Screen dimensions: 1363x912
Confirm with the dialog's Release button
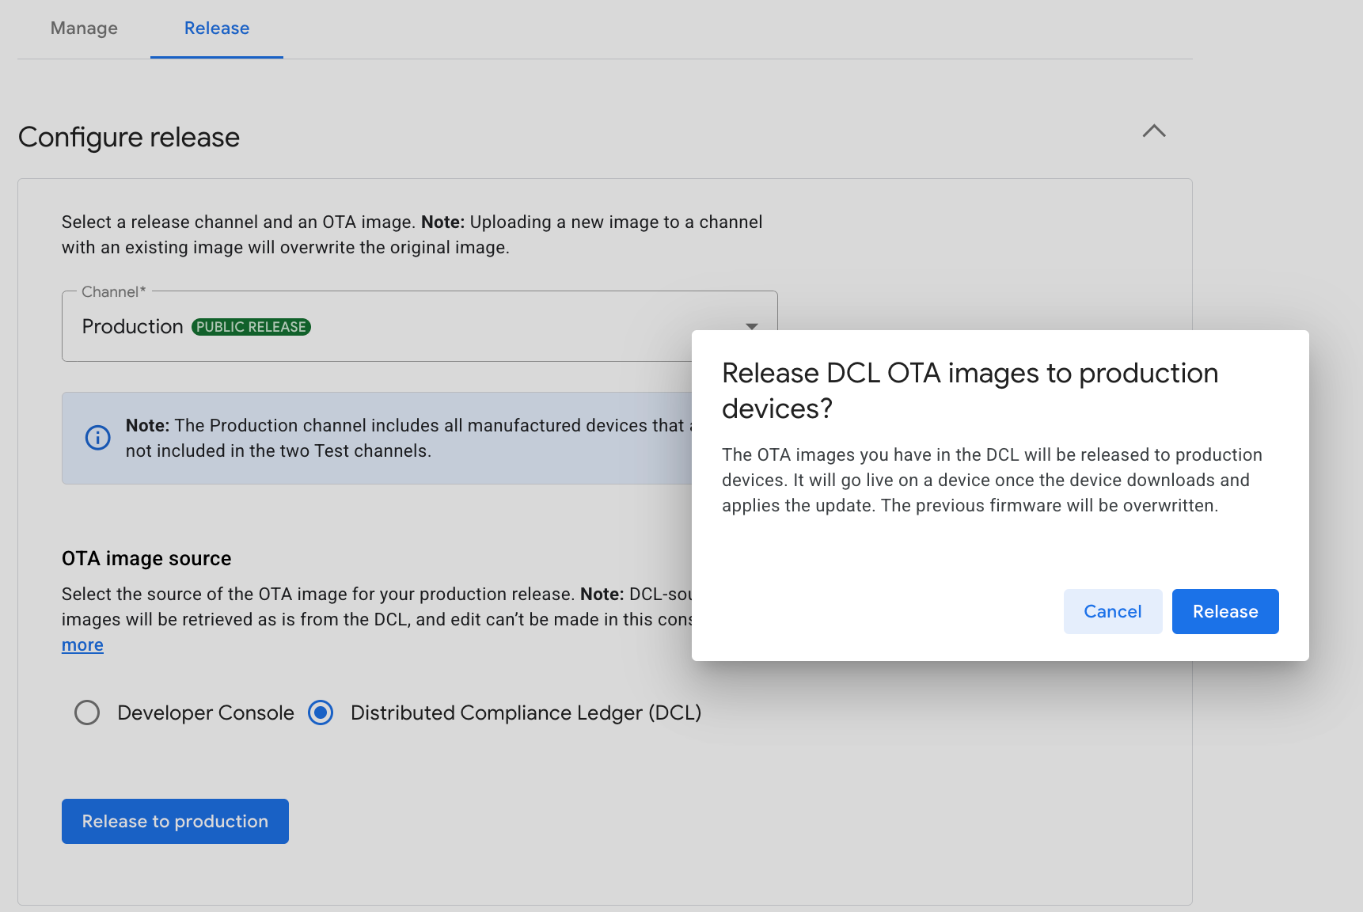pyautogui.click(x=1224, y=611)
